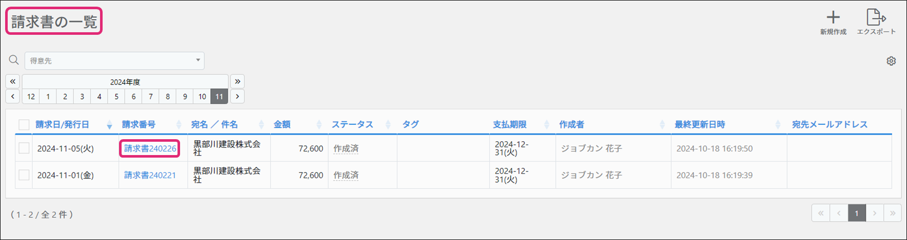Check the 2024-11-01 invoice row checkbox
Viewport: 907px width, 240px height.
[x=24, y=175]
